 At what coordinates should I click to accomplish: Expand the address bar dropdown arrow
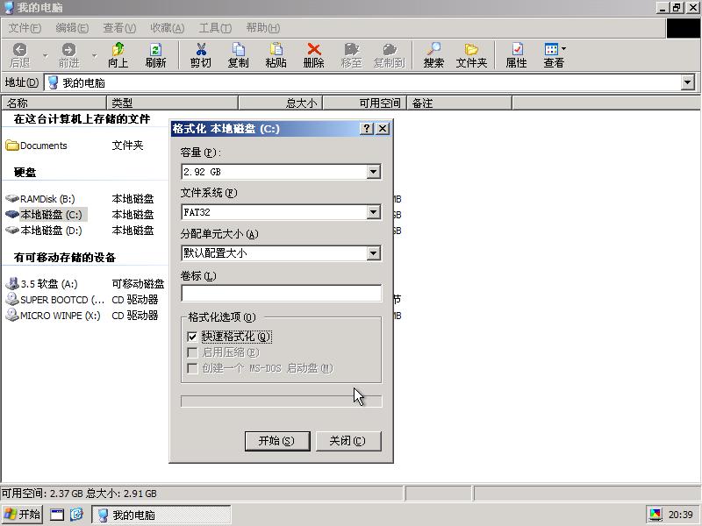coord(688,82)
